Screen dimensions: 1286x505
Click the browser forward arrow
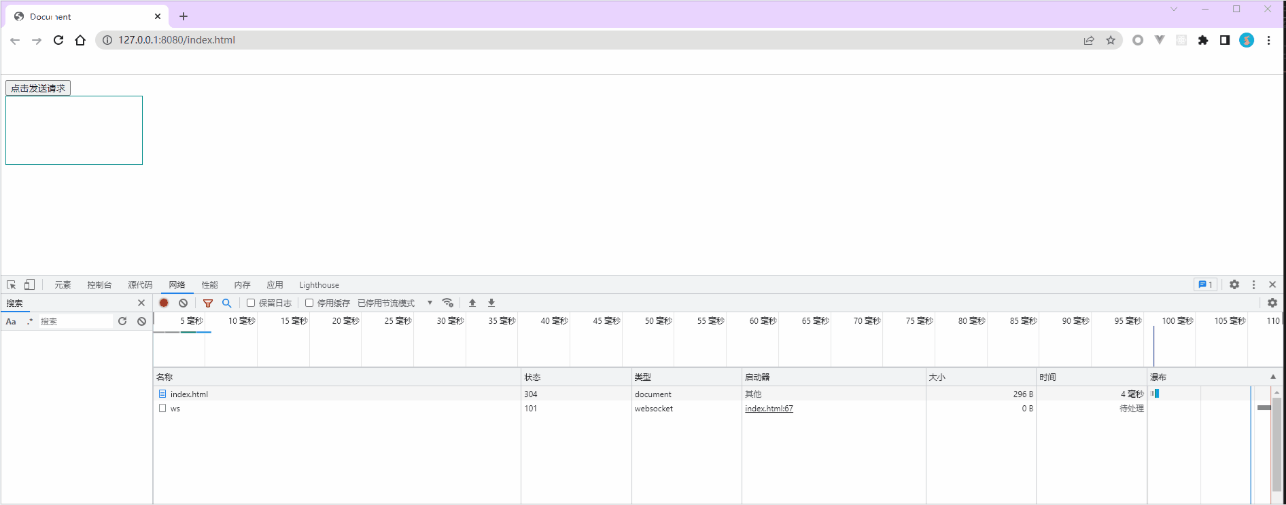tap(37, 41)
